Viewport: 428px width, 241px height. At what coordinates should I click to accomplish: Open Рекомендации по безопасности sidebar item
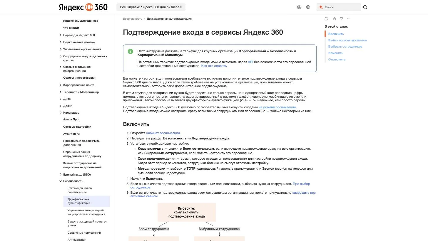(80, 190)
